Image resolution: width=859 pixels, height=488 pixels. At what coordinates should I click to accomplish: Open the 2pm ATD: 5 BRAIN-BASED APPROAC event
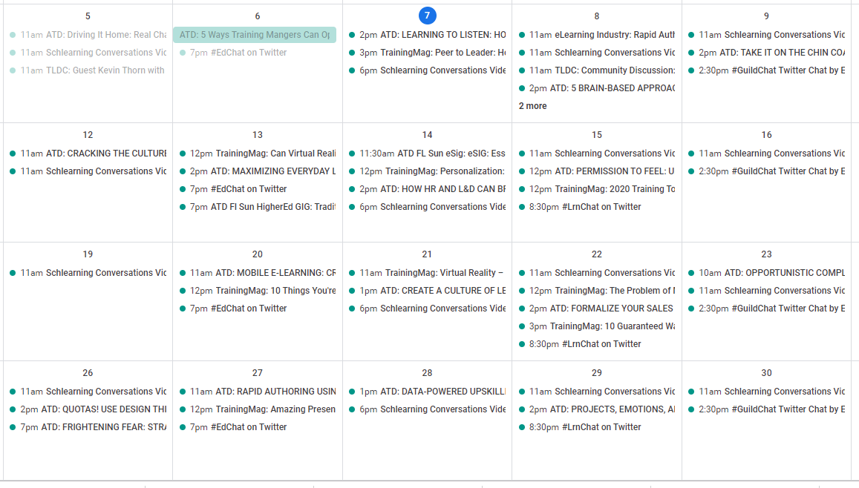[x=597, y=89]
